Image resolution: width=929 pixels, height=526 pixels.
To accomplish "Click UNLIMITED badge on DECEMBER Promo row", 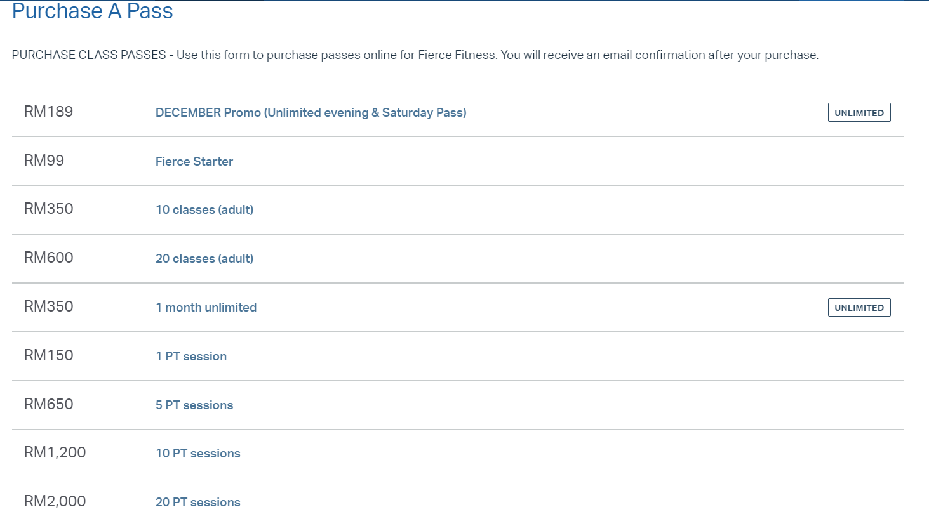I will pos(859,112).
